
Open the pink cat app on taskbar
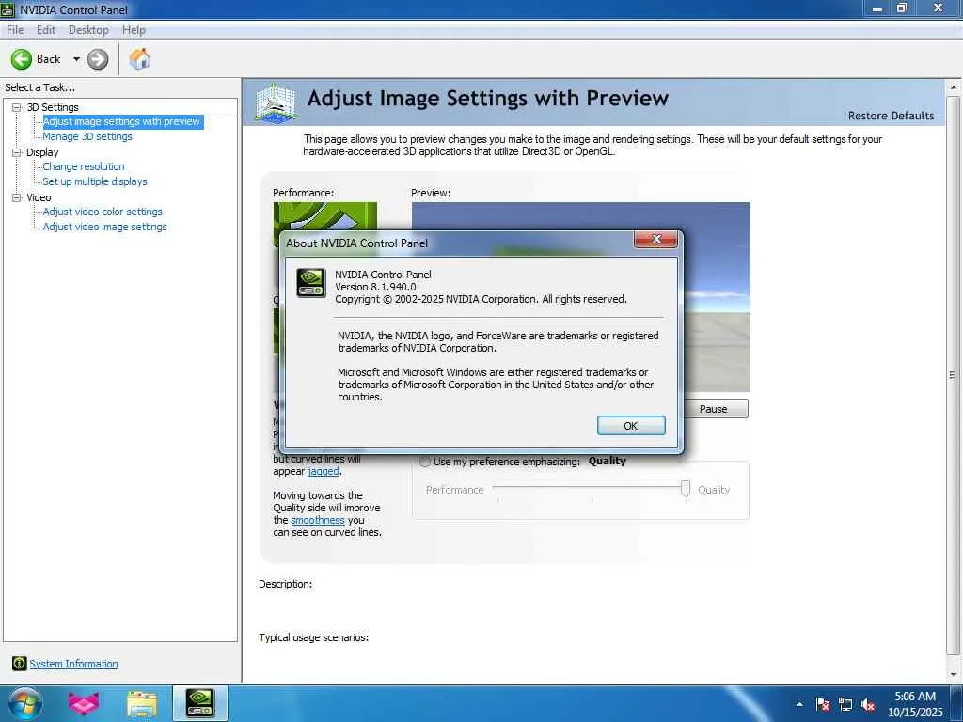coord(84,703)
